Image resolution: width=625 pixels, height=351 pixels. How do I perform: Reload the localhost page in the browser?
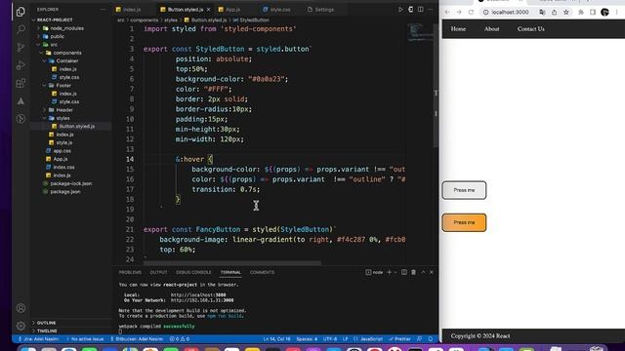[471, 13]
